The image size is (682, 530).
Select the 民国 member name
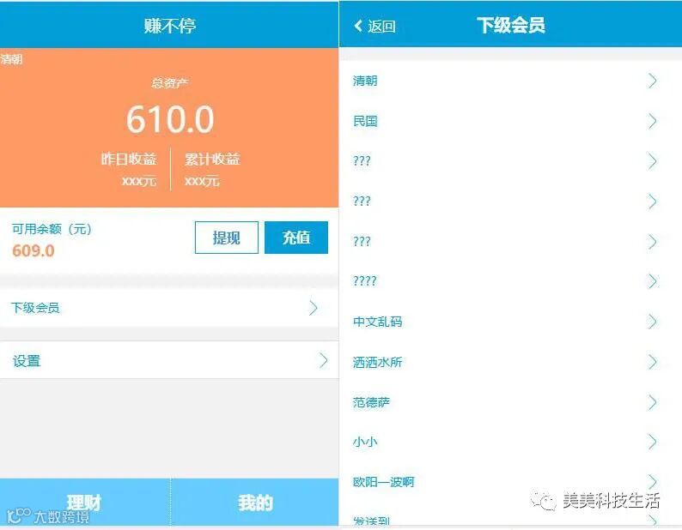[x=365, y=121]
